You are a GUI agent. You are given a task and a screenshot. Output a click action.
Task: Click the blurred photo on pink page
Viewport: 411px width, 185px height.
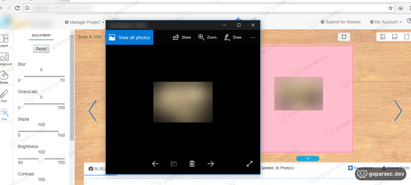(x=299, y=93)
